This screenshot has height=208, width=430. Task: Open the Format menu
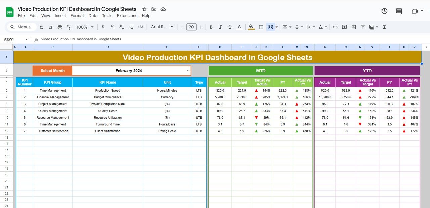(x=77, y=16)
